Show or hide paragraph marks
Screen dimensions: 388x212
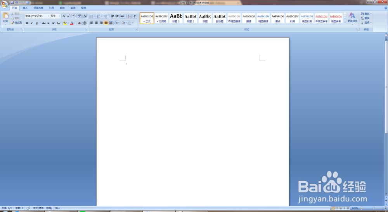(135, 16)
